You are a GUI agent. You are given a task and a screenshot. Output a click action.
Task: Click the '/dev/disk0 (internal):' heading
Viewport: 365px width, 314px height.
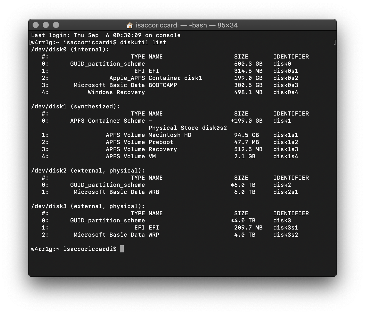[x=70, y=49]
